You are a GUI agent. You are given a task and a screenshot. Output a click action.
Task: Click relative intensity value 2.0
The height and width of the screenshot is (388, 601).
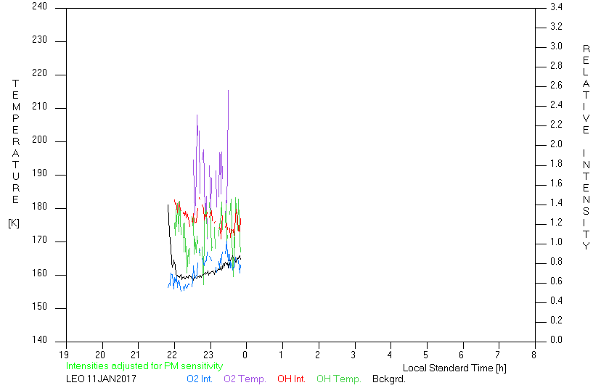pyautogui.click(x=556, y=144)
